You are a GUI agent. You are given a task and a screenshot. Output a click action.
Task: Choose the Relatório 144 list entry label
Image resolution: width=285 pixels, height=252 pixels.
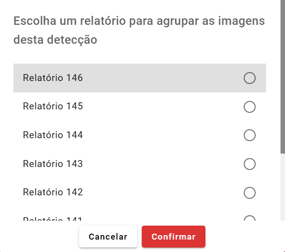pyautogui.click(x=53, y=135)
